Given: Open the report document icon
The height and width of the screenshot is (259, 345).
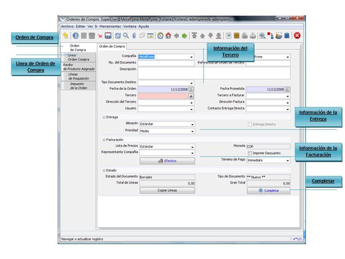Looking at the screenshot, I should coord(229,36).
